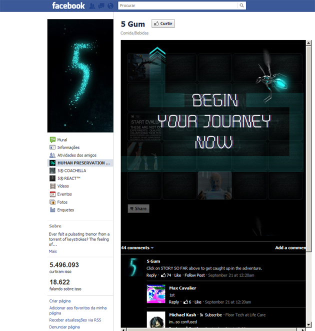Open the Enquetes tab
The image size is (315, 331).
point(65,210)
